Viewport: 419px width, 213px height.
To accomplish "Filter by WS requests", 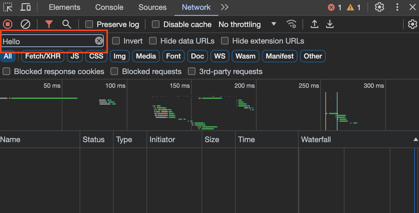I will tap(220, 56).
